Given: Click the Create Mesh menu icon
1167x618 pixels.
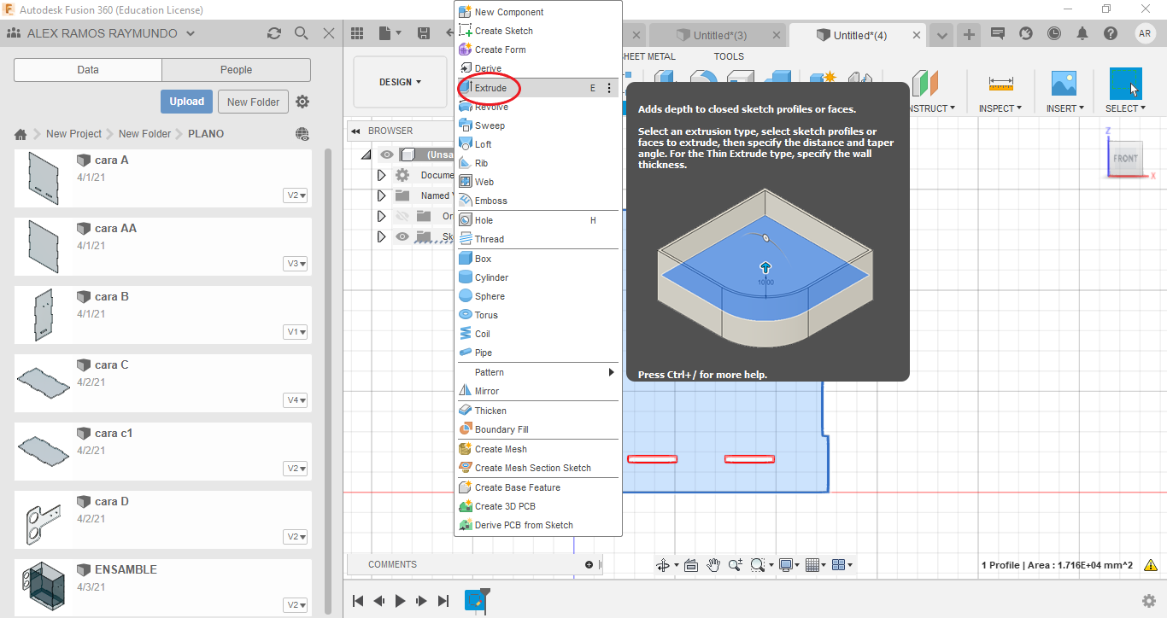Looking at the screenshot, I should [x=466, y=449].
